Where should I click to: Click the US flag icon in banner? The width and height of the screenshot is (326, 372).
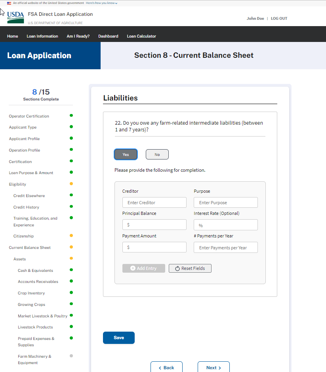[x=9, y=3]
